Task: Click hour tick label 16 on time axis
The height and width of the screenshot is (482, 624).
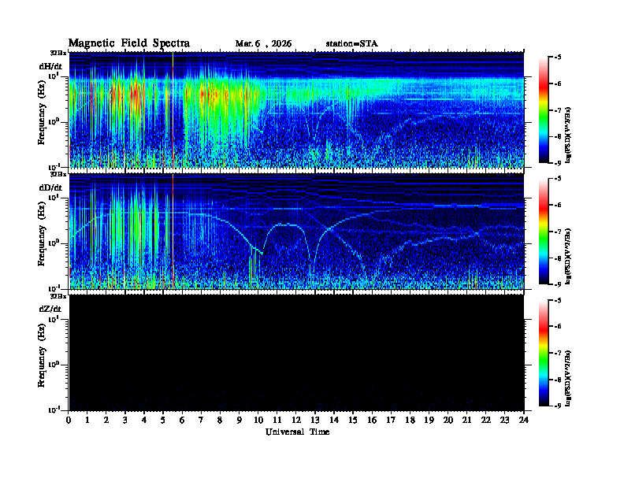Action: click(x=372, y=421)
